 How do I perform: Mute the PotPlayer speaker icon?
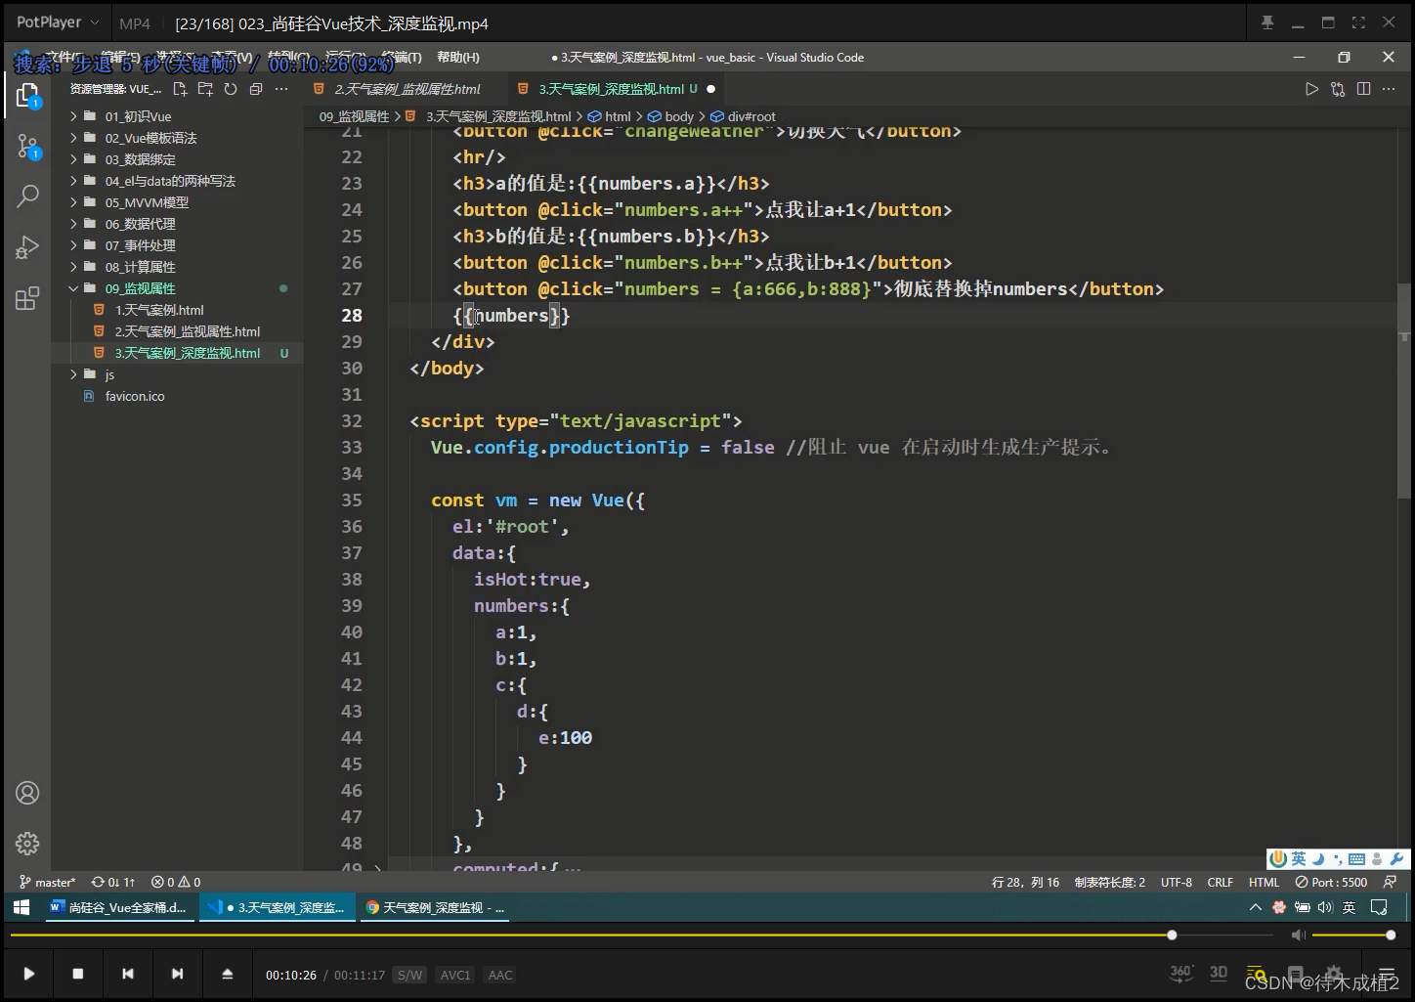[x=1298, y=936]
